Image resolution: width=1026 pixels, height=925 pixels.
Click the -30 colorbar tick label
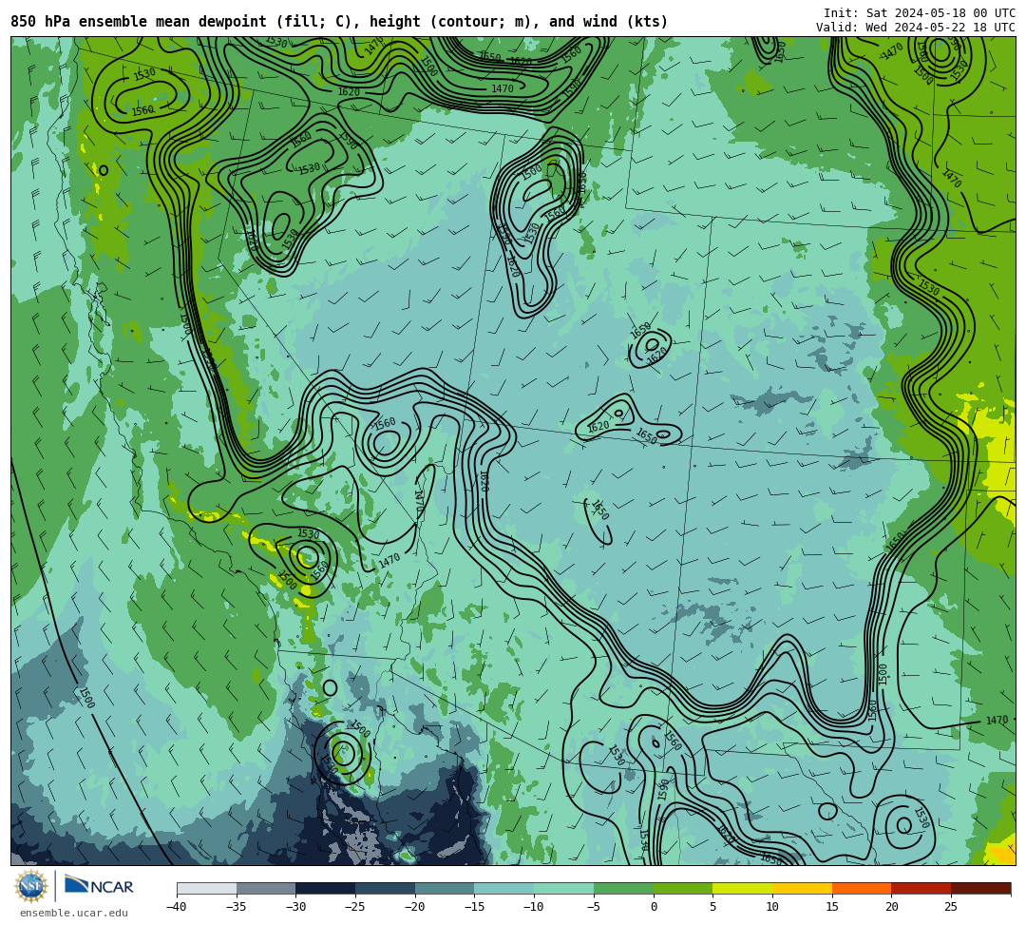point(295,907)
